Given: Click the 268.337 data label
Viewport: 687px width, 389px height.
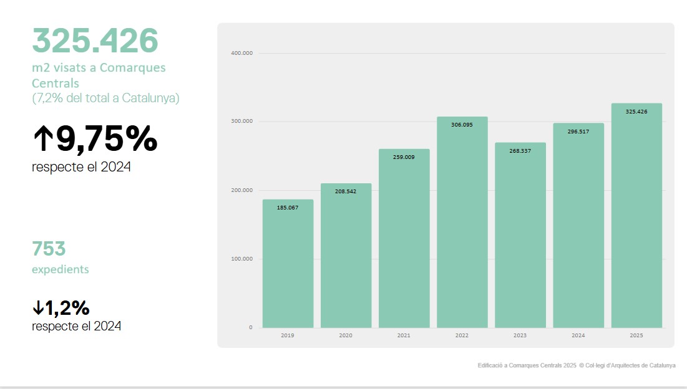Looking at the screenshot, I should (520, 151).
